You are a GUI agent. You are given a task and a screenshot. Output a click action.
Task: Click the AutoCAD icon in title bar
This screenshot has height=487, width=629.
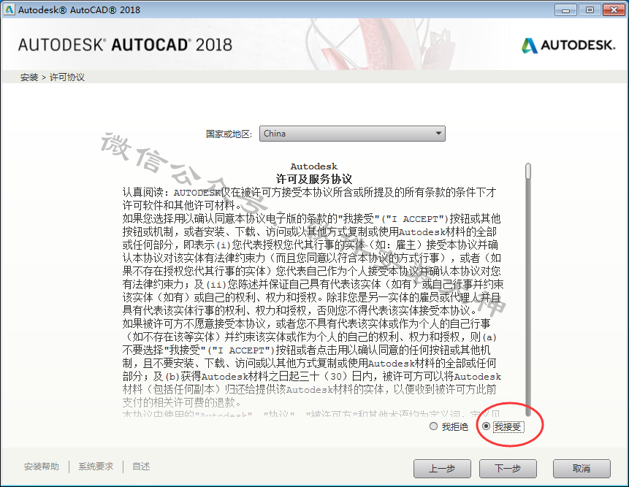9,9
